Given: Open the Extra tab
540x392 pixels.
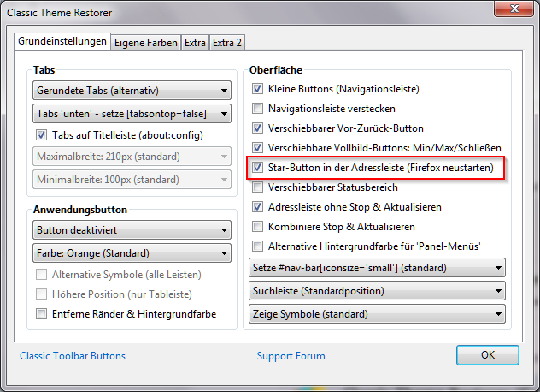Looking at the screenshot, I should coord(195,42).
